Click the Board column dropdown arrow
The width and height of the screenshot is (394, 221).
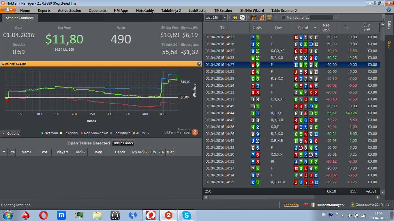click(315, 28)
